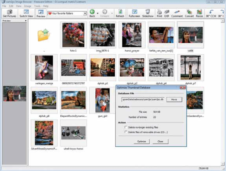Select the uhell-kryss-hanoi thumbnail
This screenshot has height=171, width=226.
(x=73, y=133)
